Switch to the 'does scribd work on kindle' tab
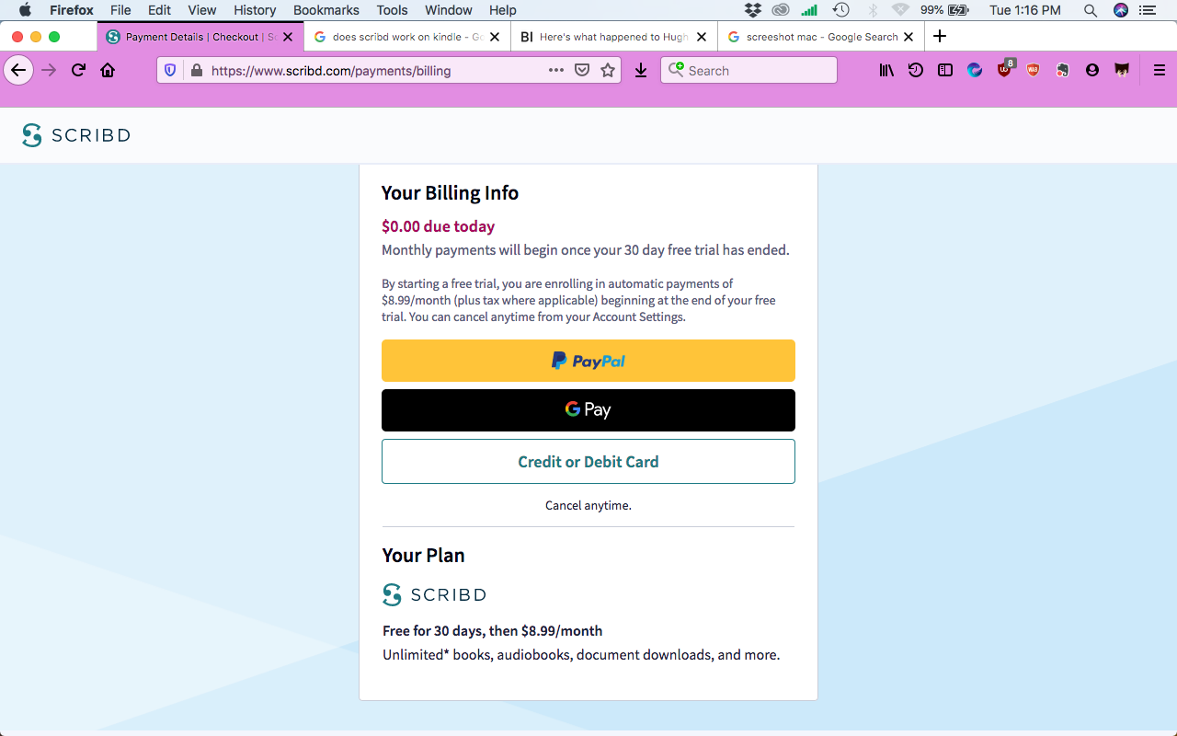 click(x=406, y=37)
